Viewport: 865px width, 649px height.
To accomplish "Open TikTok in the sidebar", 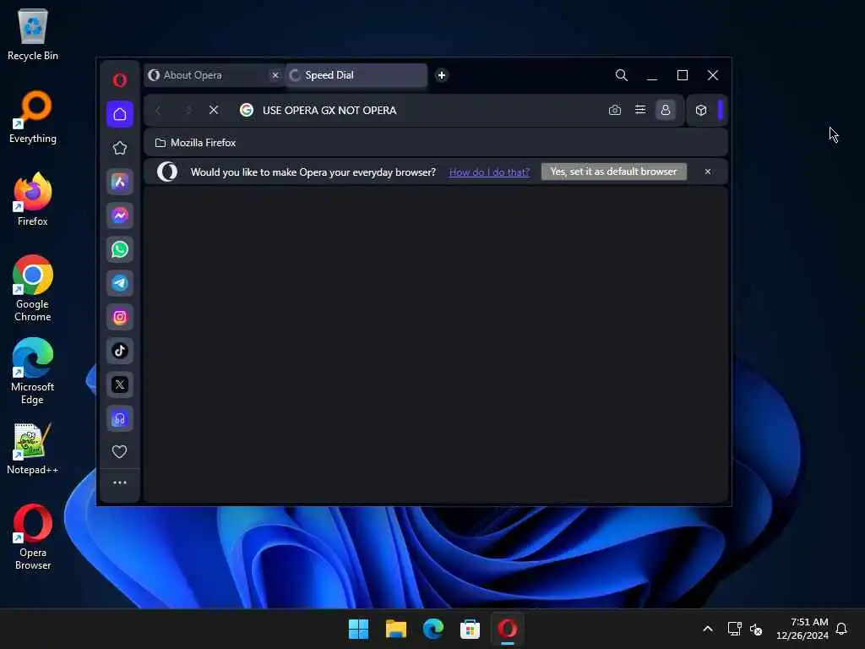I will click(120, 351).
